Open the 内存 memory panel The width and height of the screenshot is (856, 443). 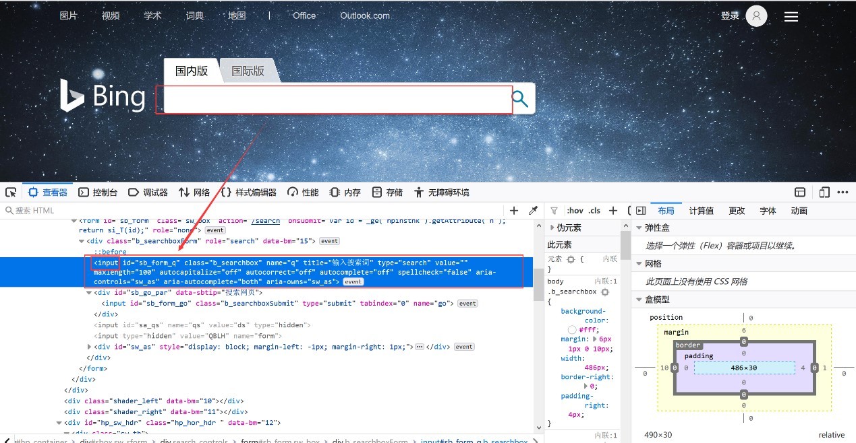[345, 192]
